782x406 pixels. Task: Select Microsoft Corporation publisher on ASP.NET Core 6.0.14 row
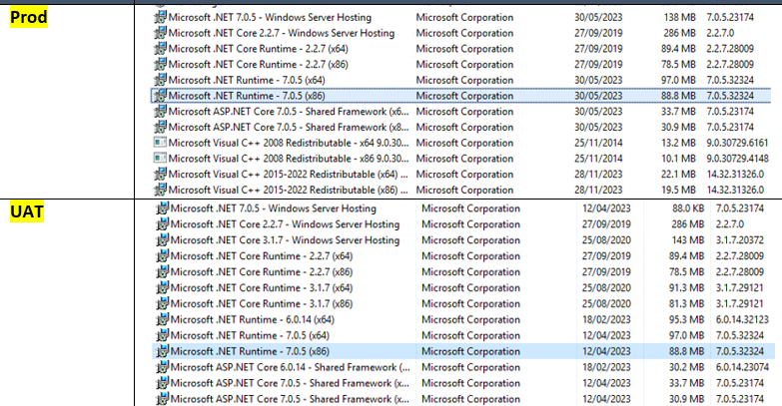470,368
